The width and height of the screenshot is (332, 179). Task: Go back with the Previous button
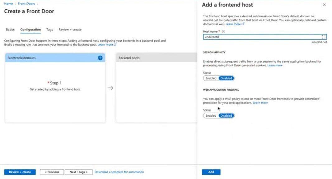52,172
